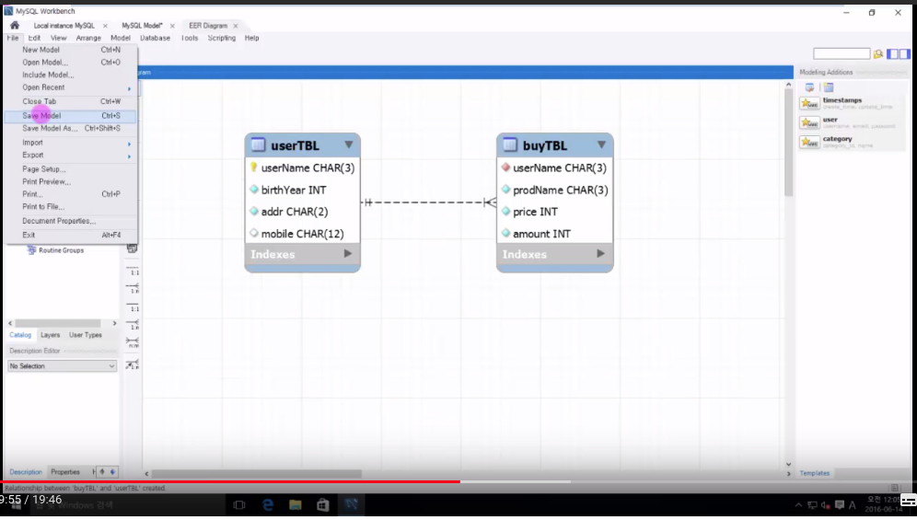
Task: Toggle the right sidebar panel view icon
Action: click(x=905, y=53)
